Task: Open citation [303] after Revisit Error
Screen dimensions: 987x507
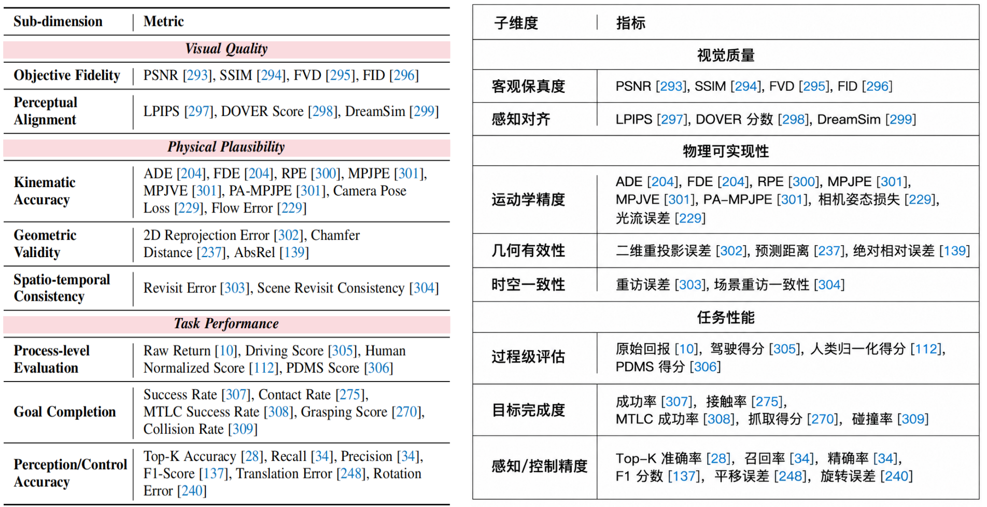Action: coord(235,288)
